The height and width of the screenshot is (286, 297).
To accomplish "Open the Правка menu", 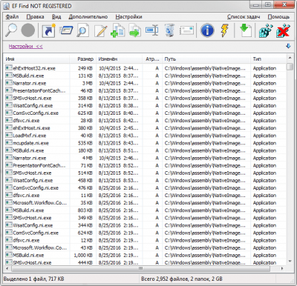I will (x=35, y=17).
